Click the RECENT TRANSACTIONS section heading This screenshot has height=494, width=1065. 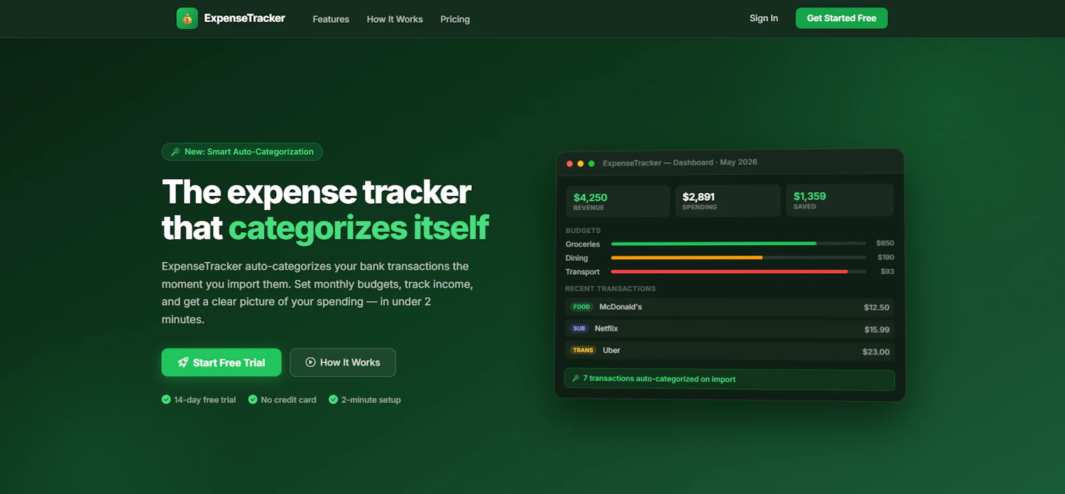(610, 289)
